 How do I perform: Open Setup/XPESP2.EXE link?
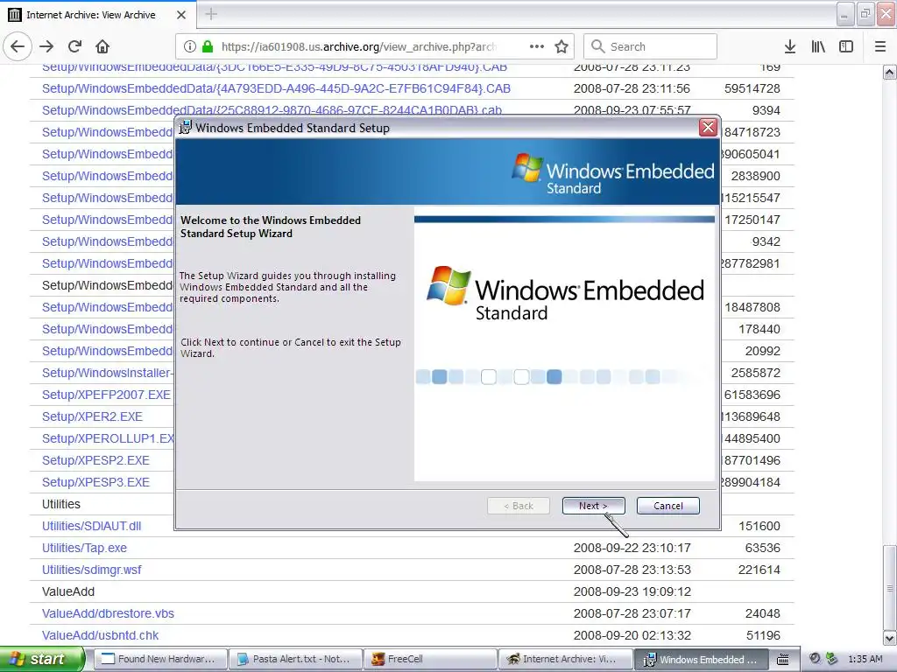[95, 460]
